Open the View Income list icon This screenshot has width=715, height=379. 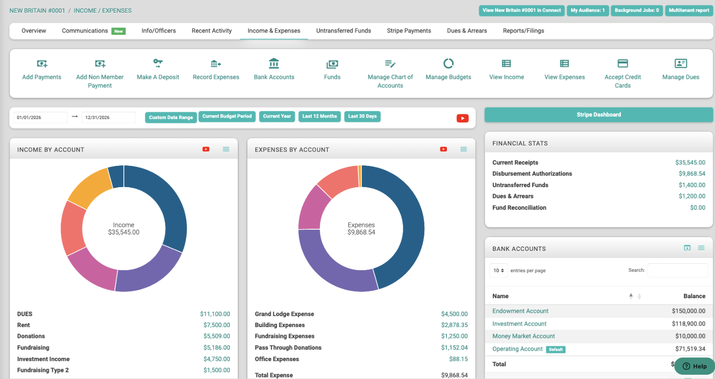pos(506,63)
